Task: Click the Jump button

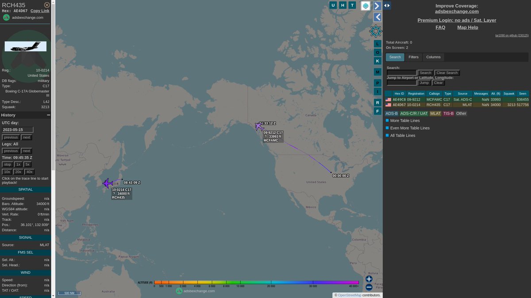Action: [424, 83]
